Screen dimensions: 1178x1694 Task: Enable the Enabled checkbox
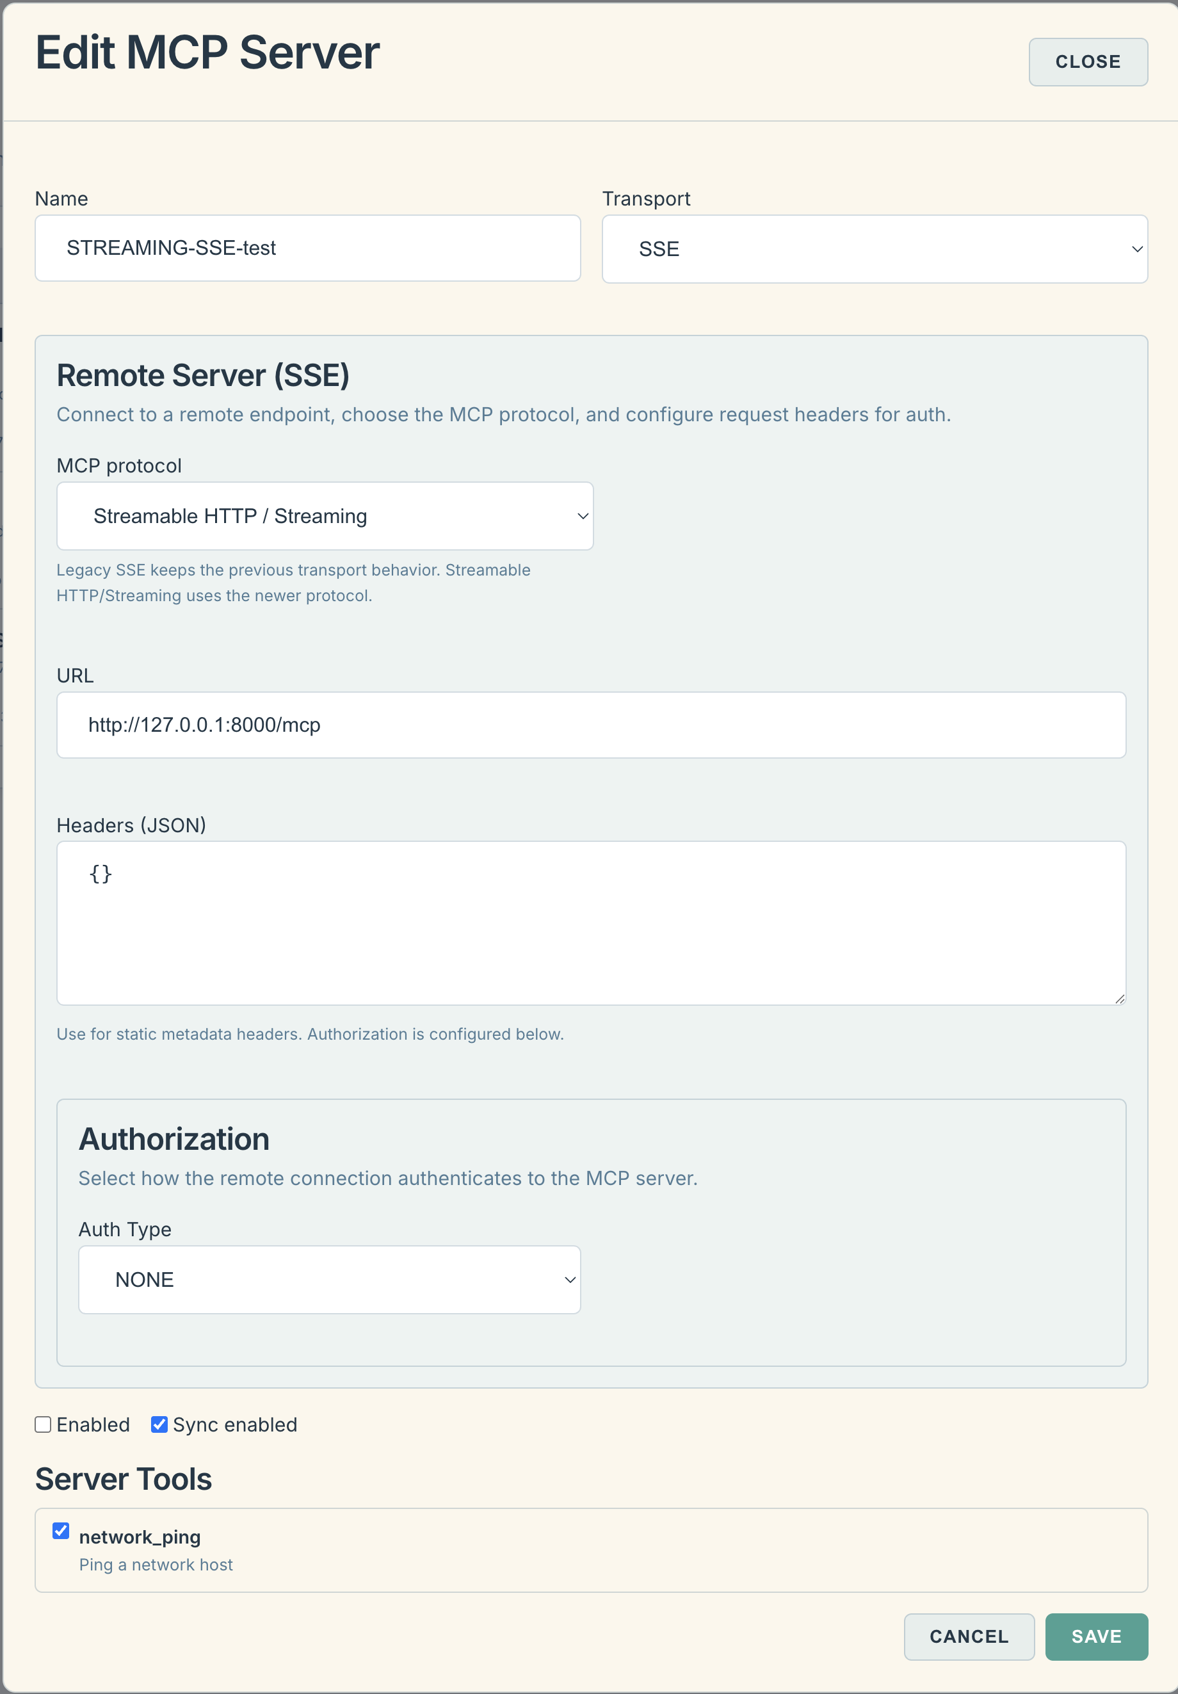(43, 1424)
